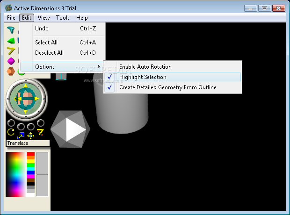Select the green cone shape tool
Image resolution: width=290 pixels, height=215 pixels.
pos(11,41)
